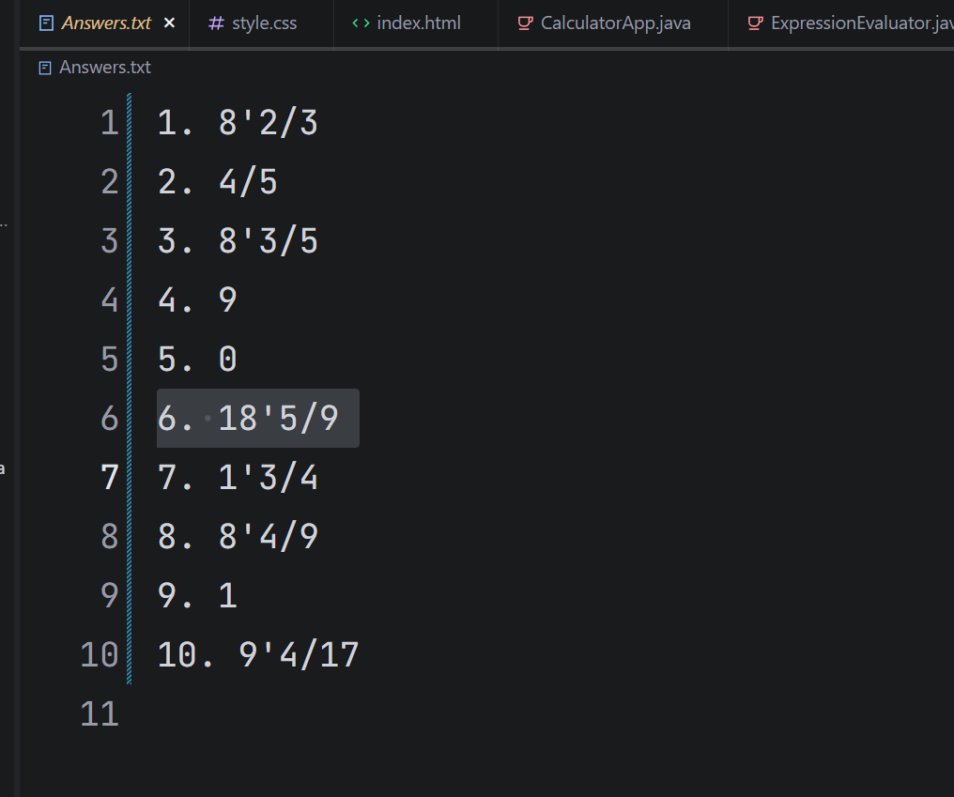Place cursor on line '4. 9'
This screenshot has width=954, height=797.
[x=197, y=299]
